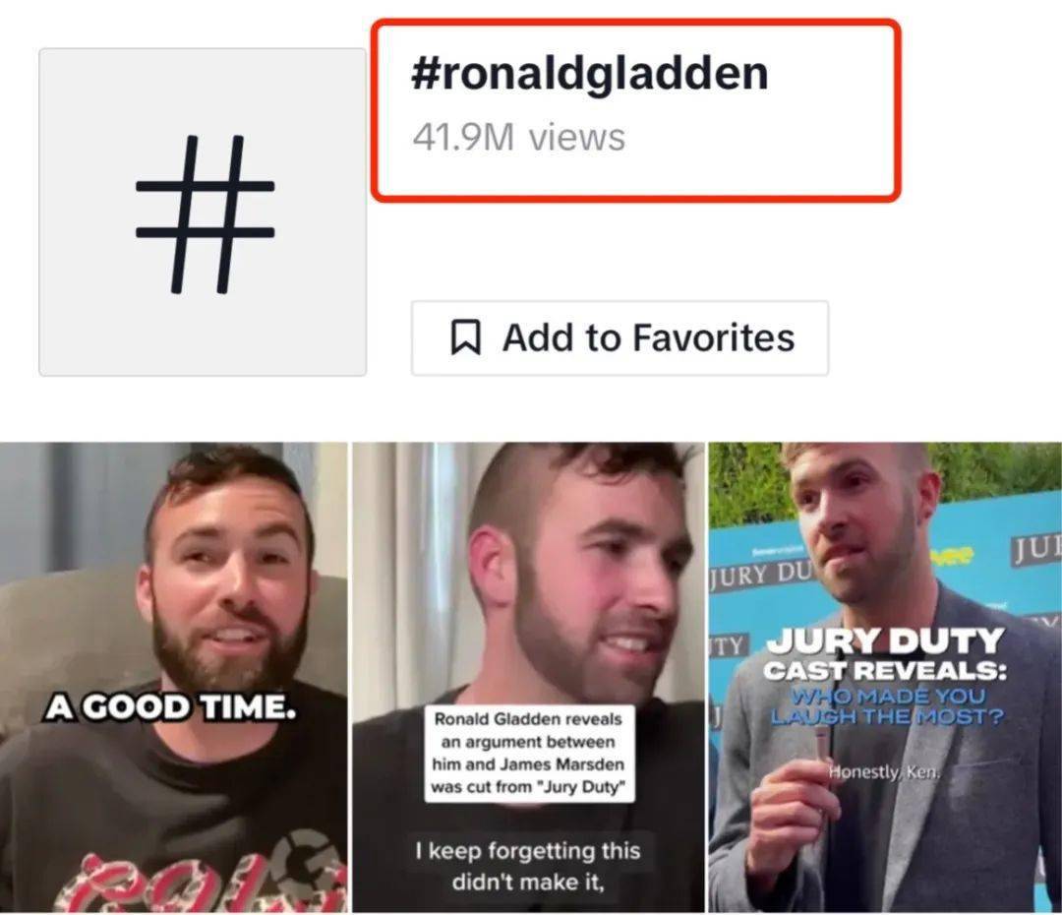Select the #ronaldgladden hashtag title
The width and height of the screenshot is (1062, 915).
pyautogui.click(x=589, y=73)
